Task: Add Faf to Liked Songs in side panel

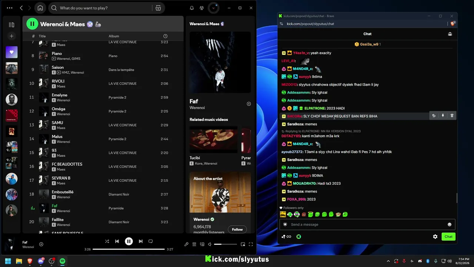Action: [x=249, y=104]
